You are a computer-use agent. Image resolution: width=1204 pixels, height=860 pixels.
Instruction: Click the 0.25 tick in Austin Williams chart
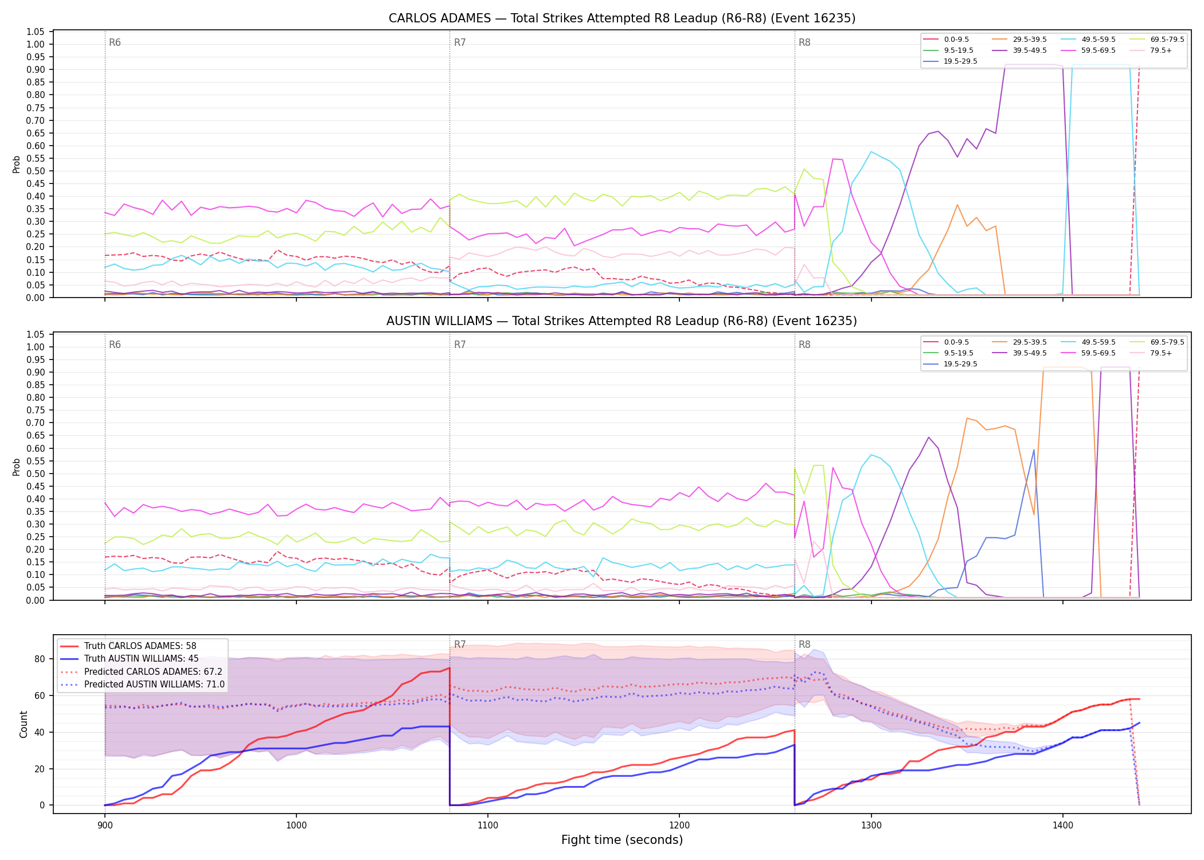[x=36, y=537]
